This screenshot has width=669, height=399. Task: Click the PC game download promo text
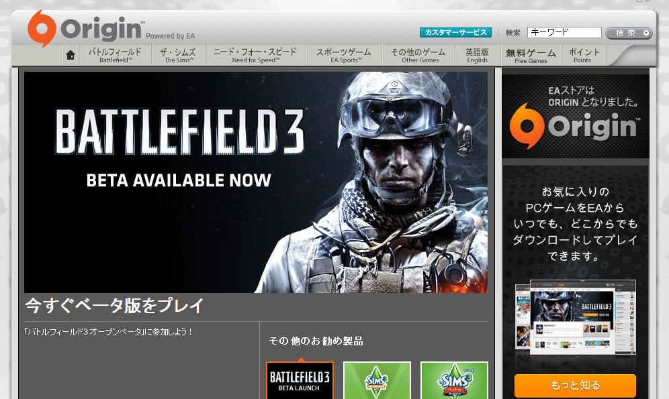(x=575, y=223)
